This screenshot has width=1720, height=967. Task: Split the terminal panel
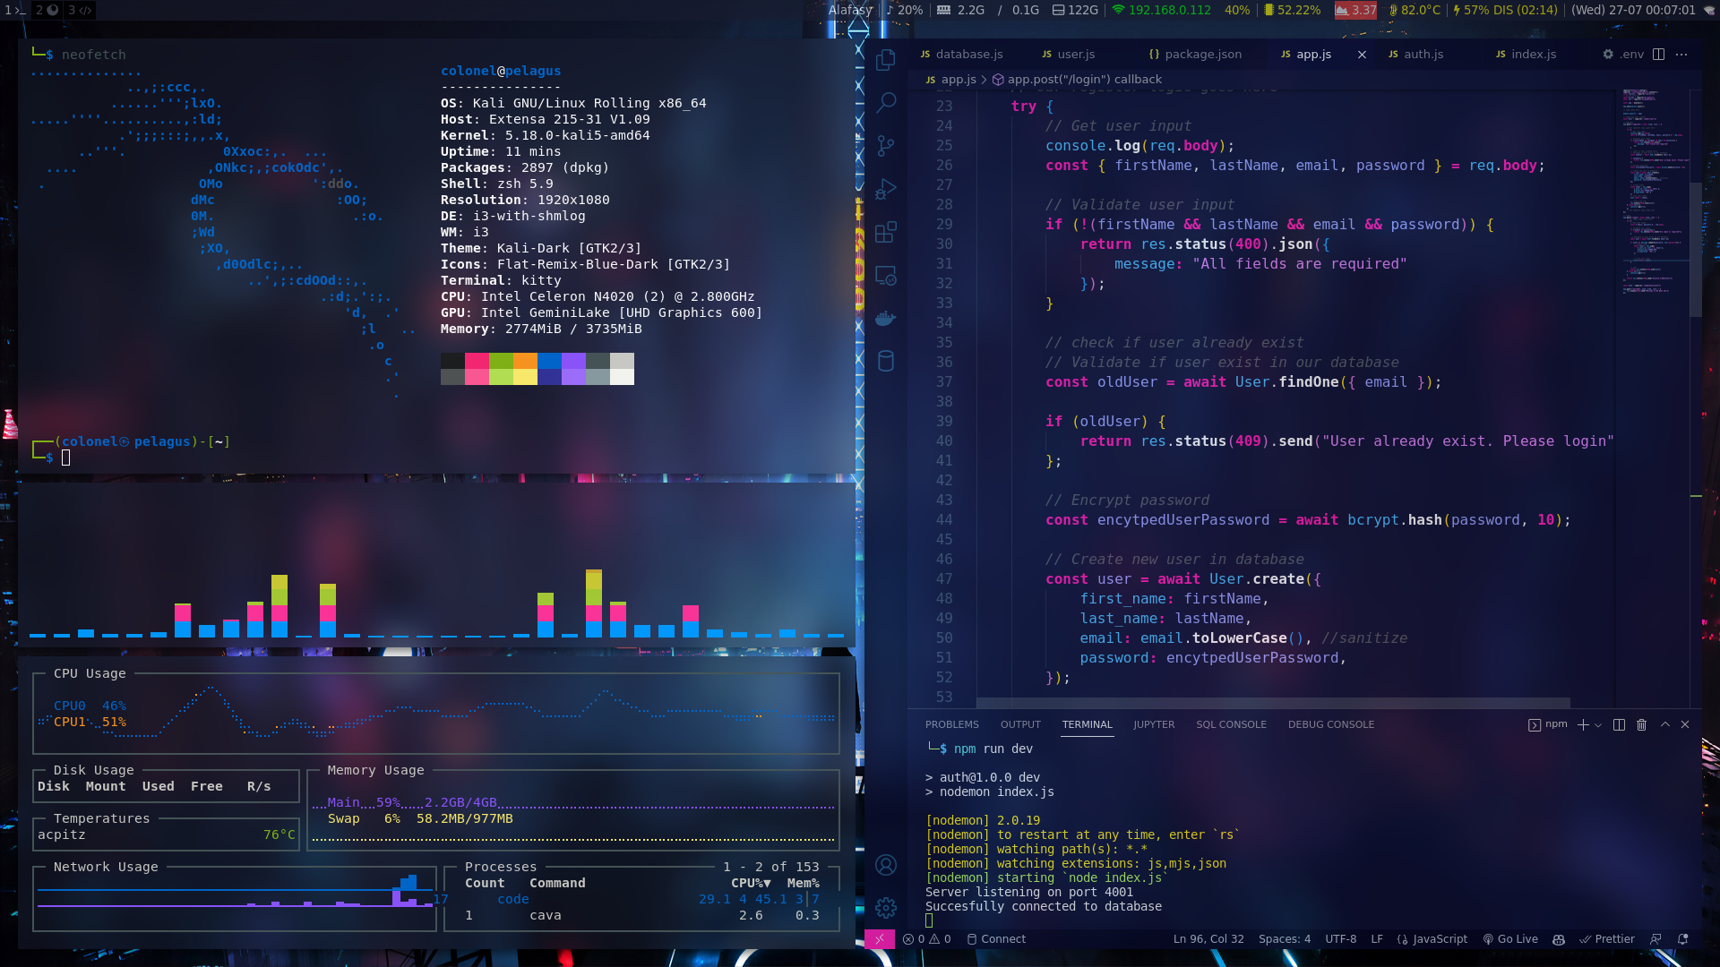pos(1618,724)
